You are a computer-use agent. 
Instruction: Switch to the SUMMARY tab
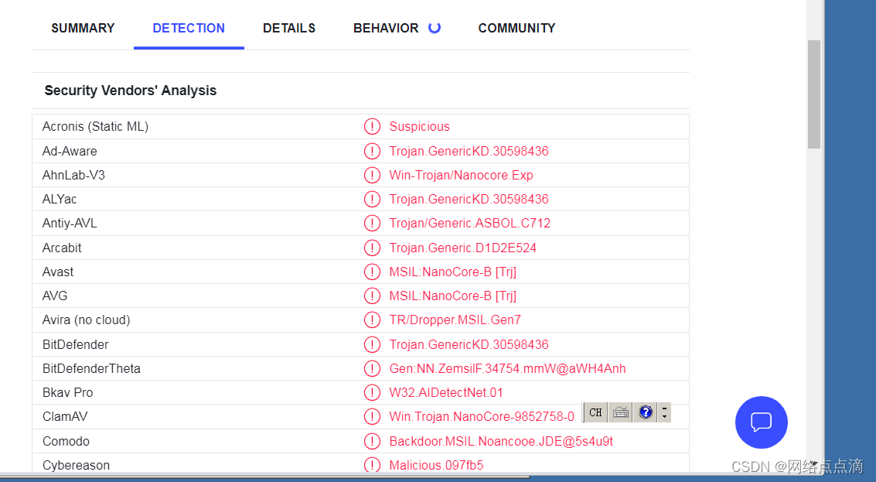click(x=83, y=28)
